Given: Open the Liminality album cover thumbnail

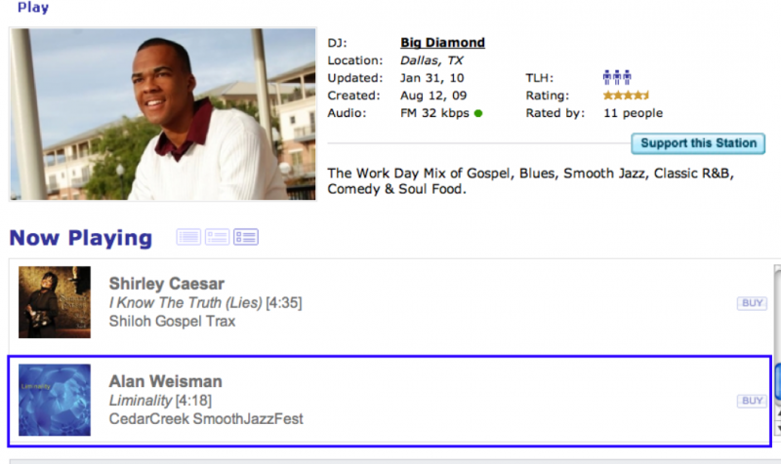Looking at the screenshot, I should [55, 400].
